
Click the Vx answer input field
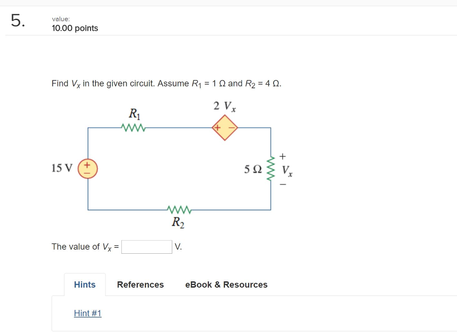(146, 247)
